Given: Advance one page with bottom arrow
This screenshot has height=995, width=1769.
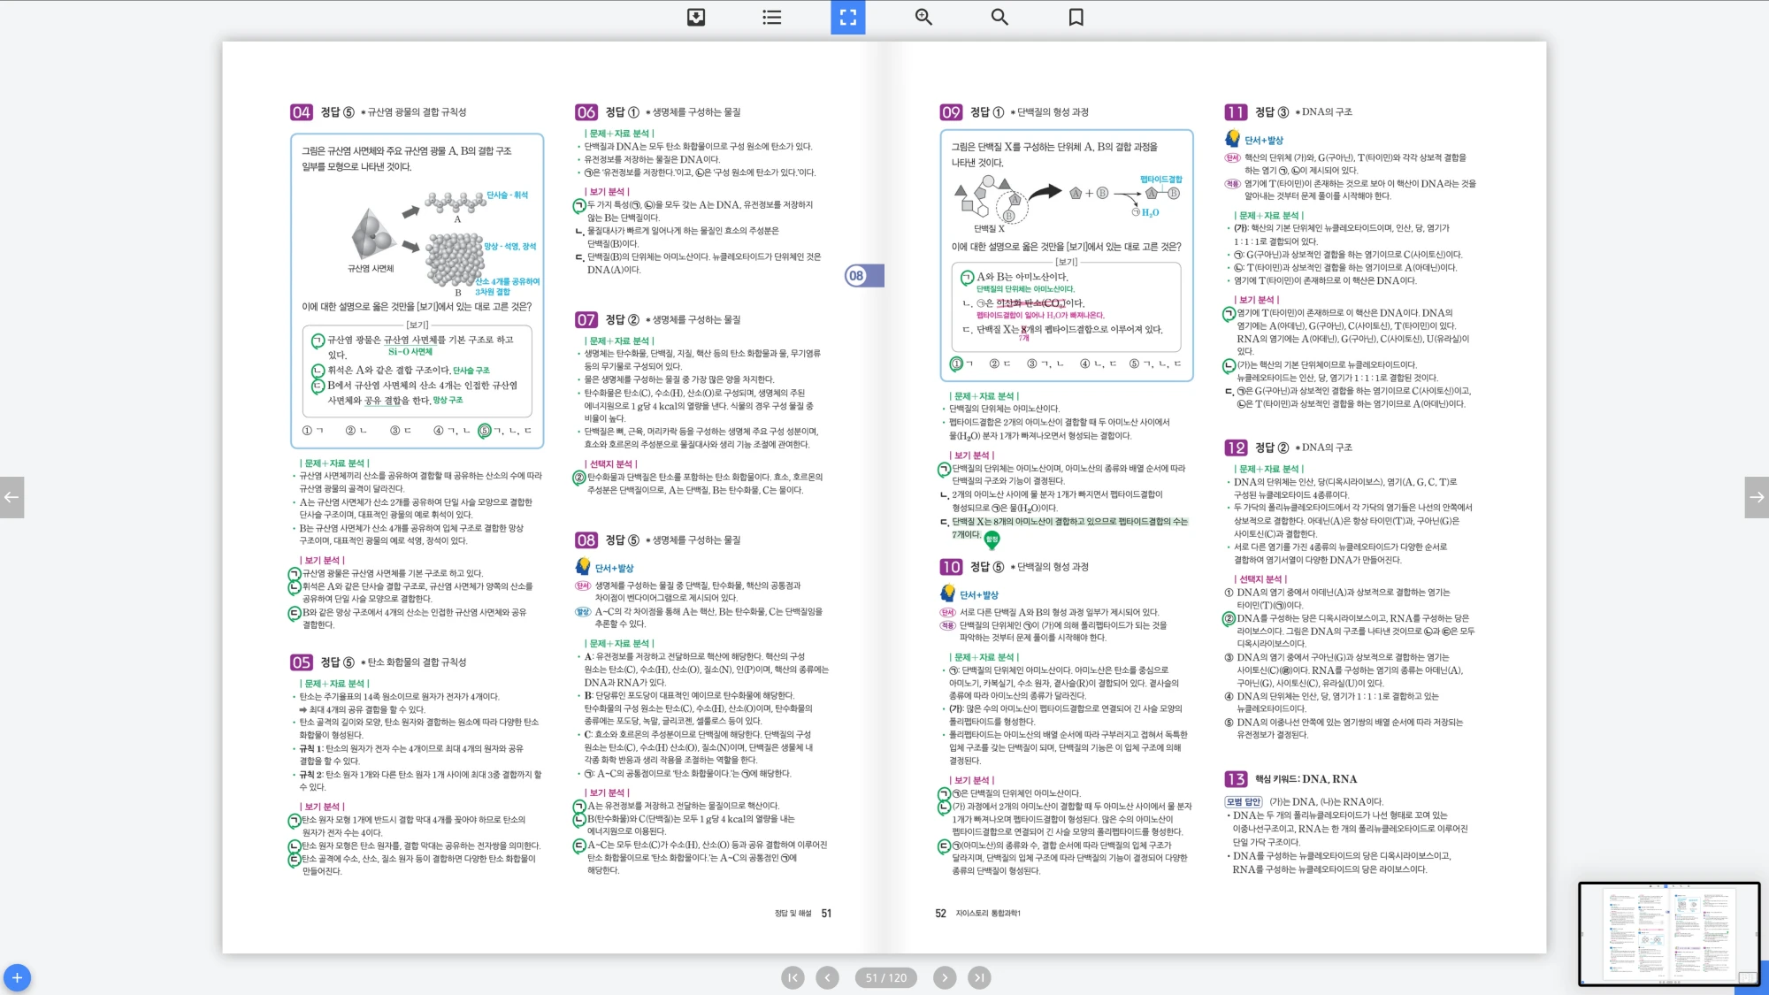Looking at the screenshot, I should click(x=945, y=977).
